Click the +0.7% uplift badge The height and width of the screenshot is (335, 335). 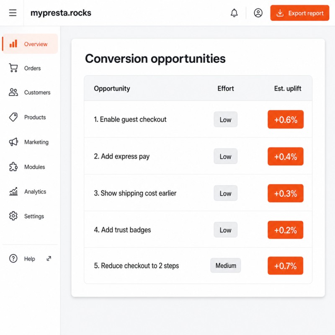(286, 265)
